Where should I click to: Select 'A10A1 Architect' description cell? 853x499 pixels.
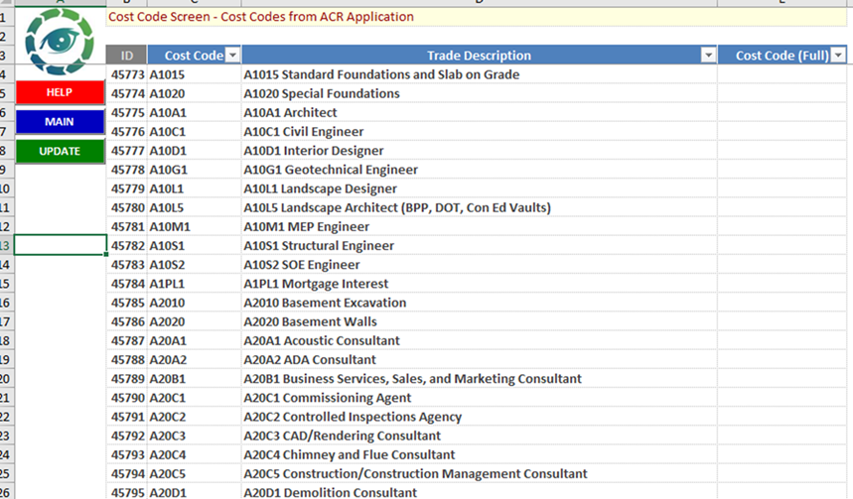pos(480,112)
